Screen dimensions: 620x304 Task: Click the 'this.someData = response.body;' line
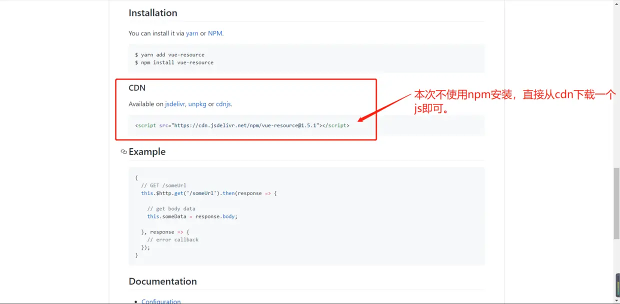[192, 216]
